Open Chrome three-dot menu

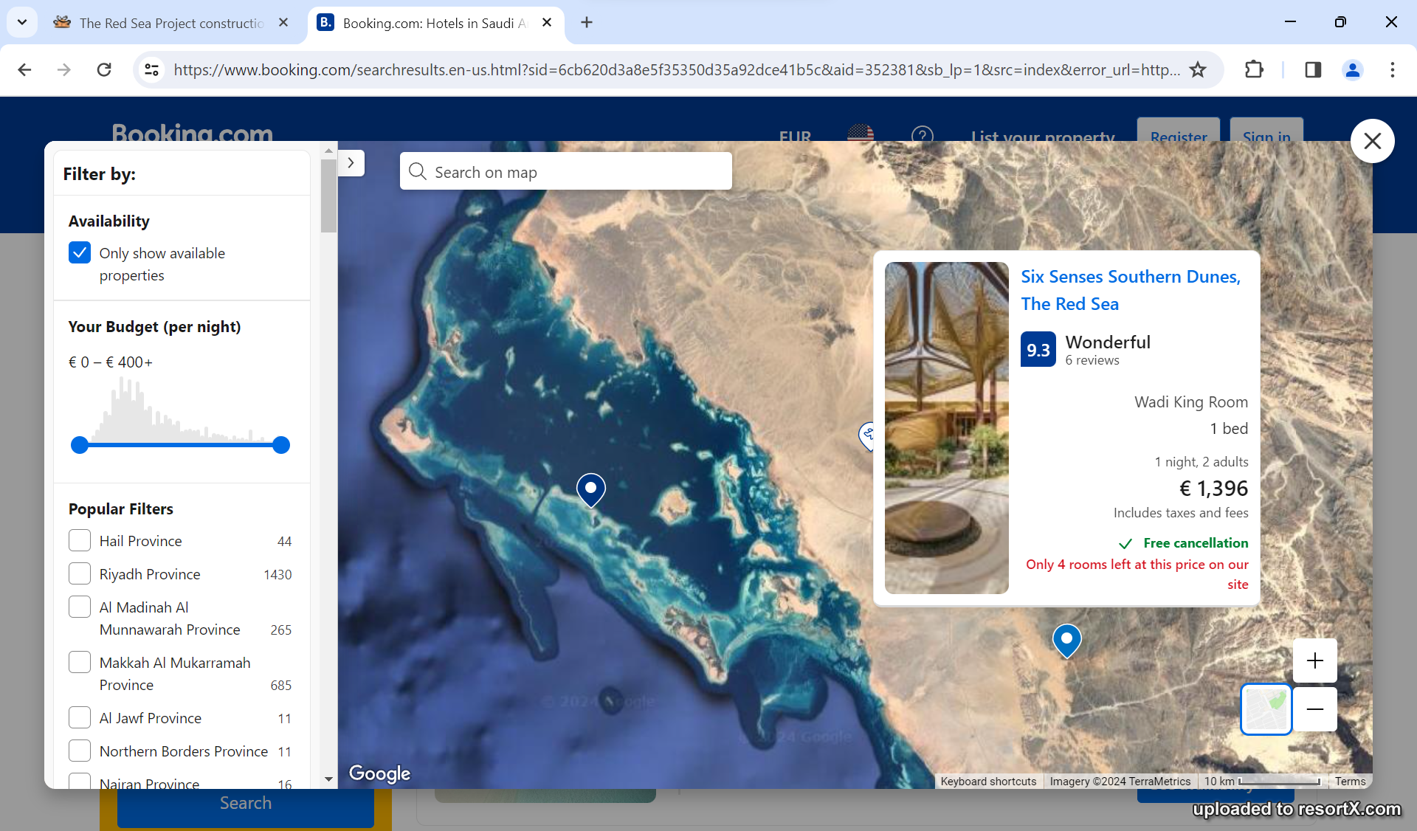point(1393,70)
